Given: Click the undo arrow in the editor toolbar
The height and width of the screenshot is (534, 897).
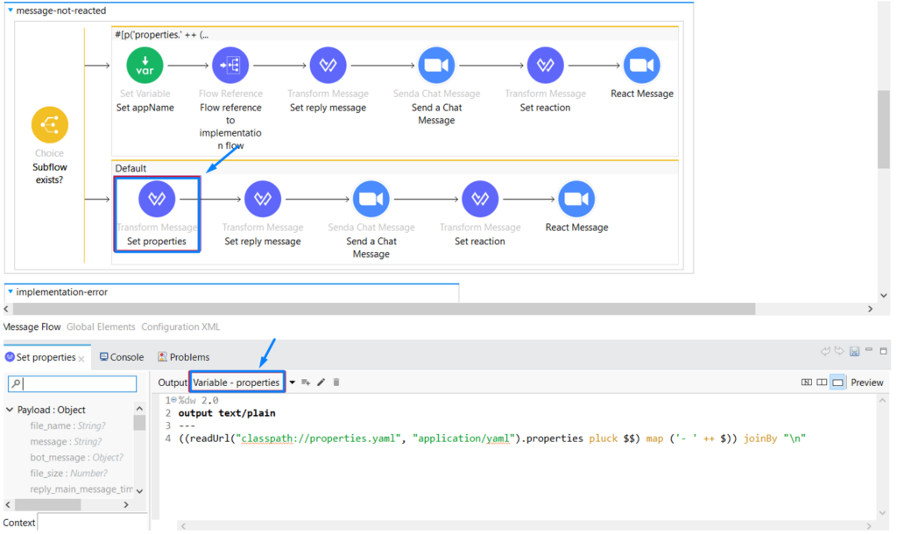Looking at the screenshot, I should coord(826,350).
